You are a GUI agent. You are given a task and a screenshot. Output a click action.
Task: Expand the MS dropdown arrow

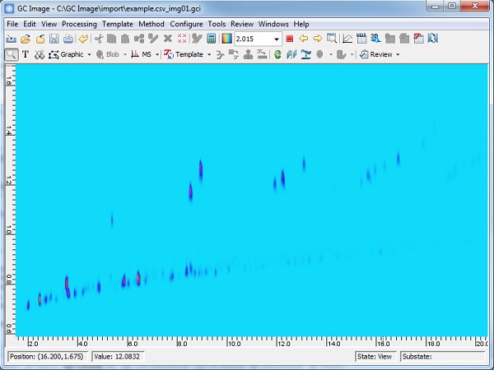click(157, 54)
